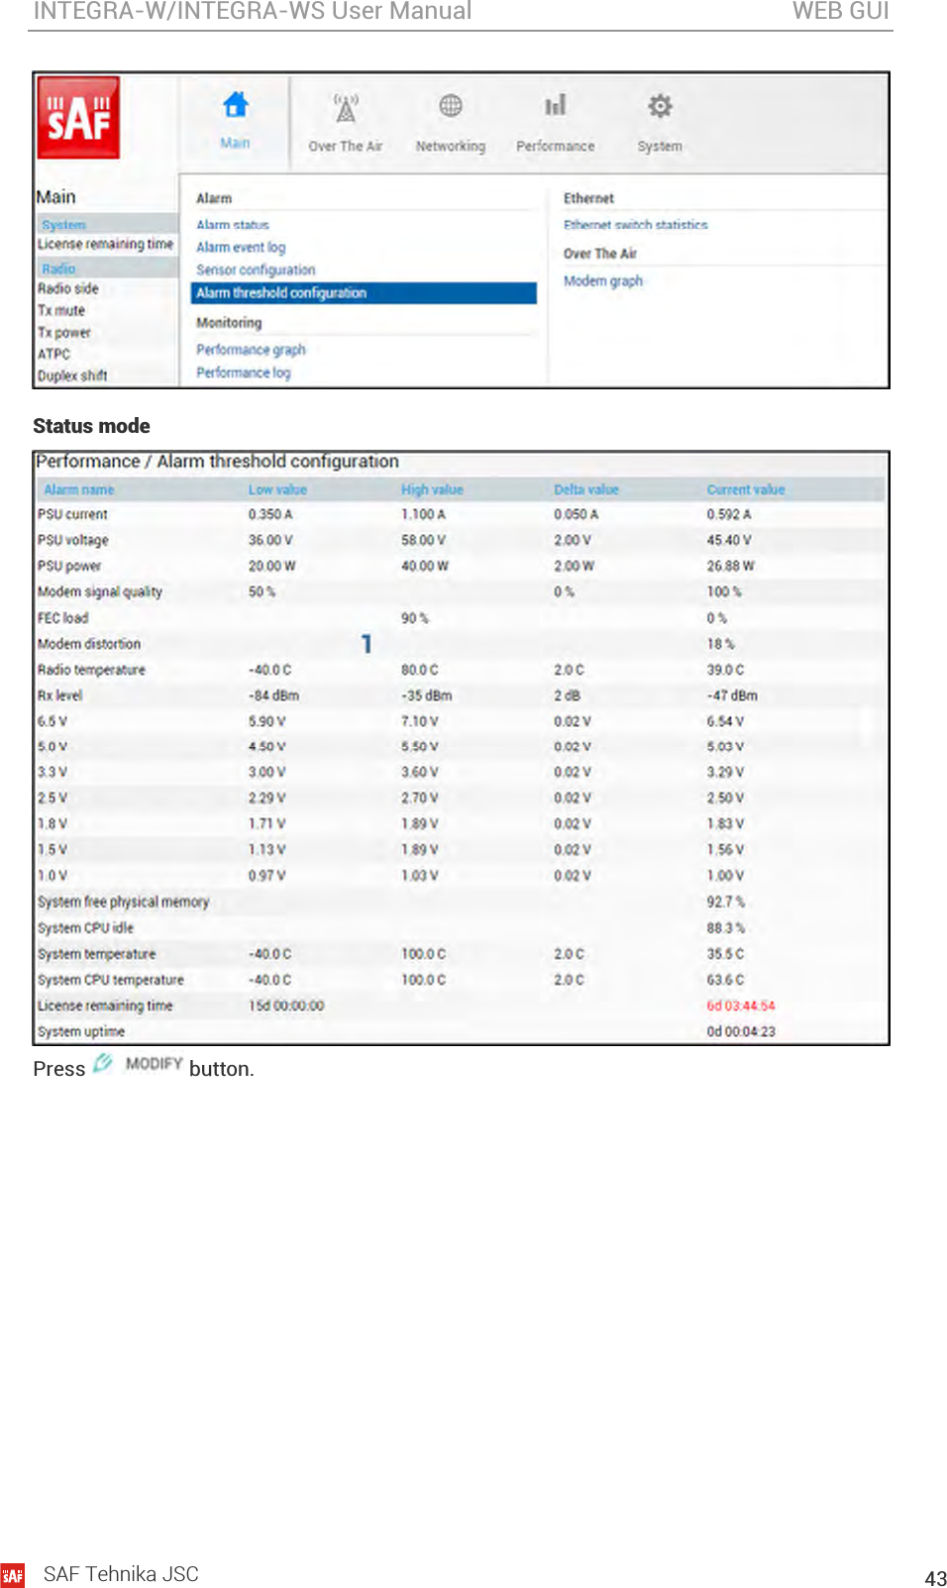The image size is (947, 1588).
Task: Click Tx power in sidebar
Action: [64, 333]
